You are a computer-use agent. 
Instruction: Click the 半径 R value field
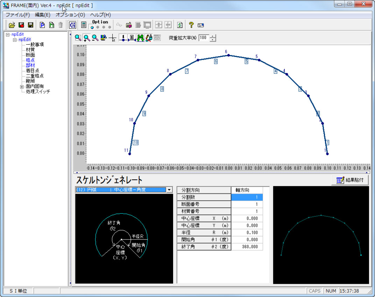click(x=247, y=232)
